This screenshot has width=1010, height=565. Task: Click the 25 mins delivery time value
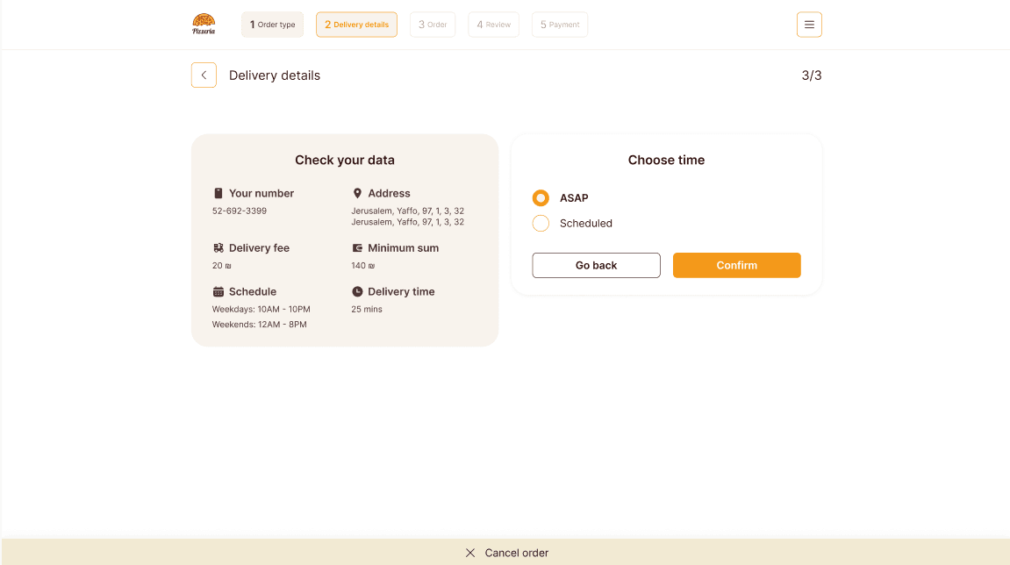[x=367, y=309]
